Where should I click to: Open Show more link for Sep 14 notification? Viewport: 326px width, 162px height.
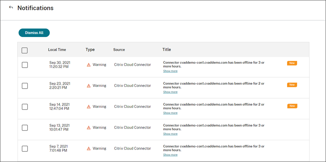click(170, 113)
